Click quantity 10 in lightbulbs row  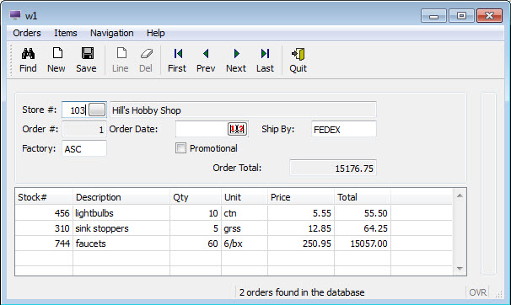(196, 213)
